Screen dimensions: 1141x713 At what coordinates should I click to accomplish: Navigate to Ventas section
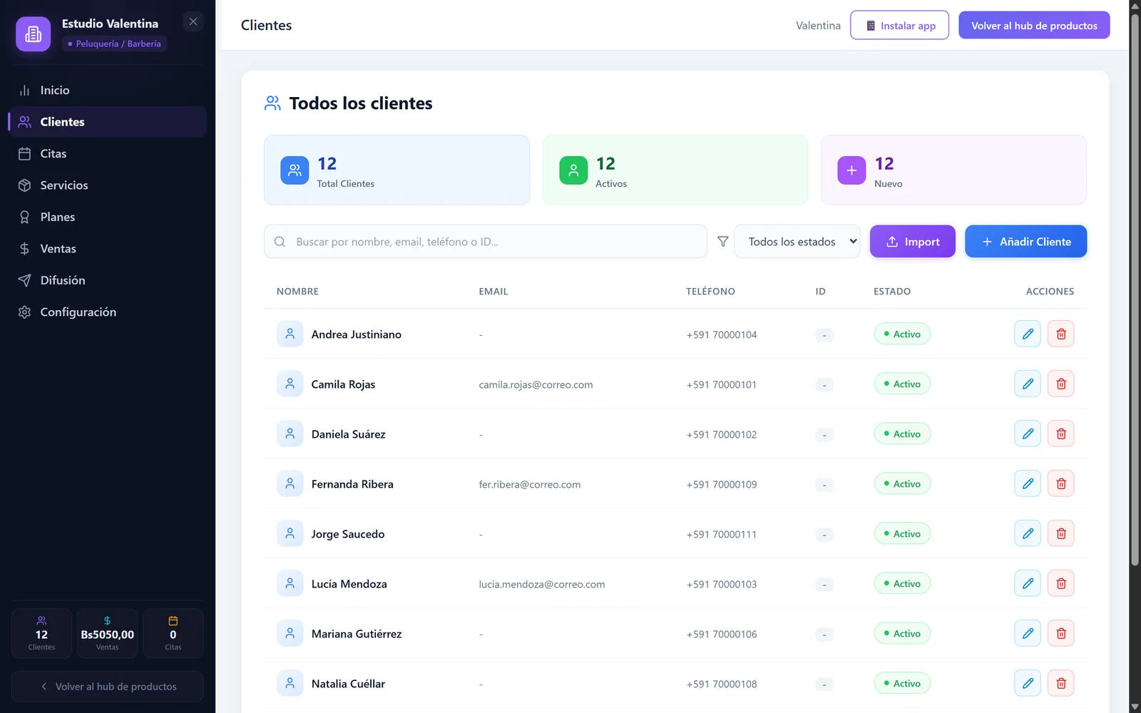pos(108,249)
